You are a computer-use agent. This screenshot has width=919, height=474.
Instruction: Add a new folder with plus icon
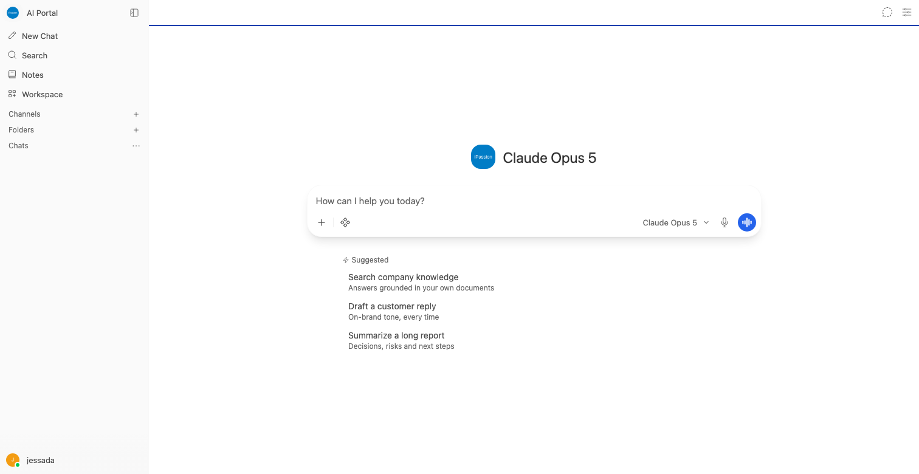(x=136, y=130)
